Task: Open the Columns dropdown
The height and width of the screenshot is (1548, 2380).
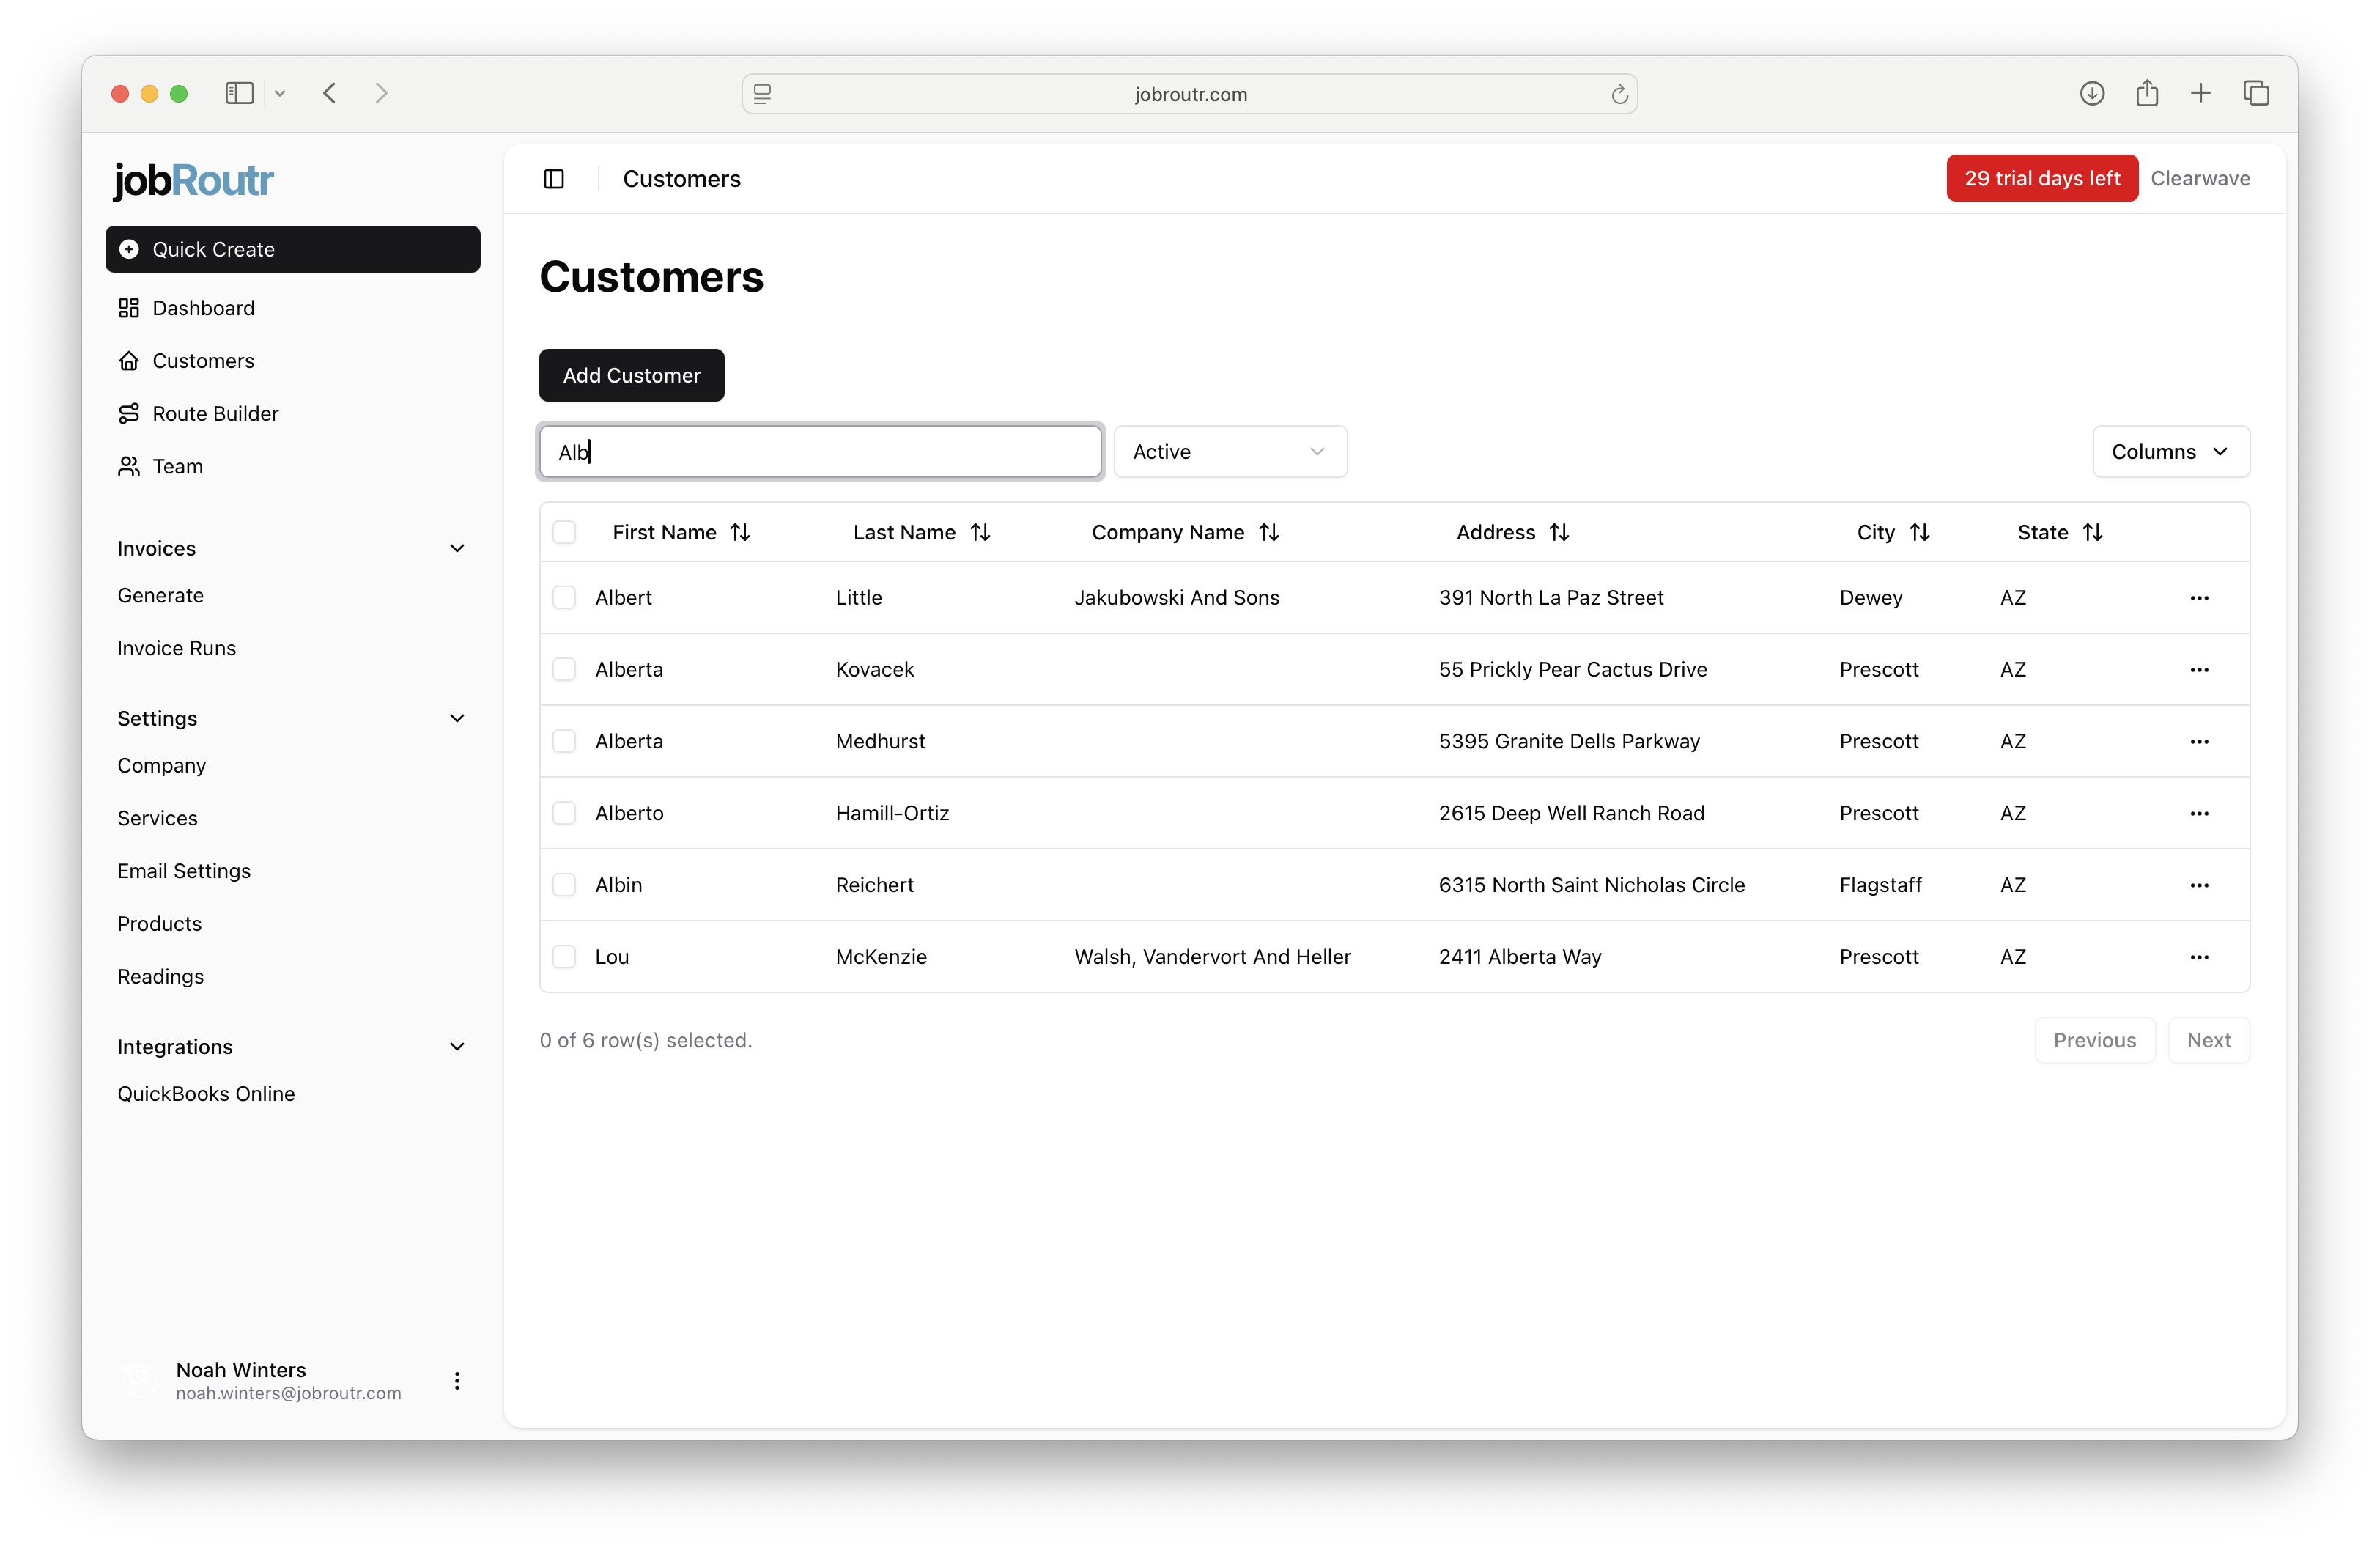Action: (x=2170, y=451)
